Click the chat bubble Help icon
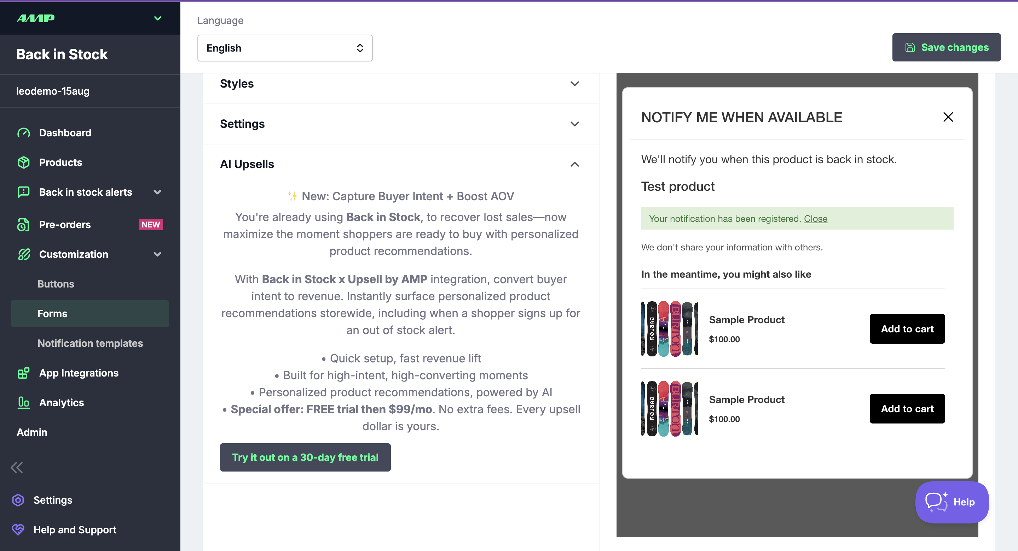This screenshot has height=551, width=1018. click(x=936, y=502)
